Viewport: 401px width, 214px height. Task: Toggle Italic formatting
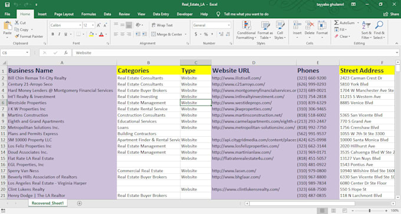coord(60,34)
